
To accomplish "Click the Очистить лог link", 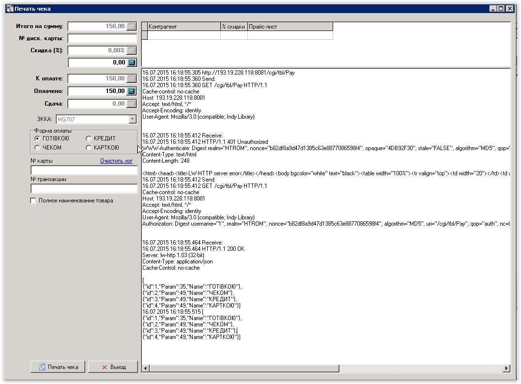I will tap(116, 161).
